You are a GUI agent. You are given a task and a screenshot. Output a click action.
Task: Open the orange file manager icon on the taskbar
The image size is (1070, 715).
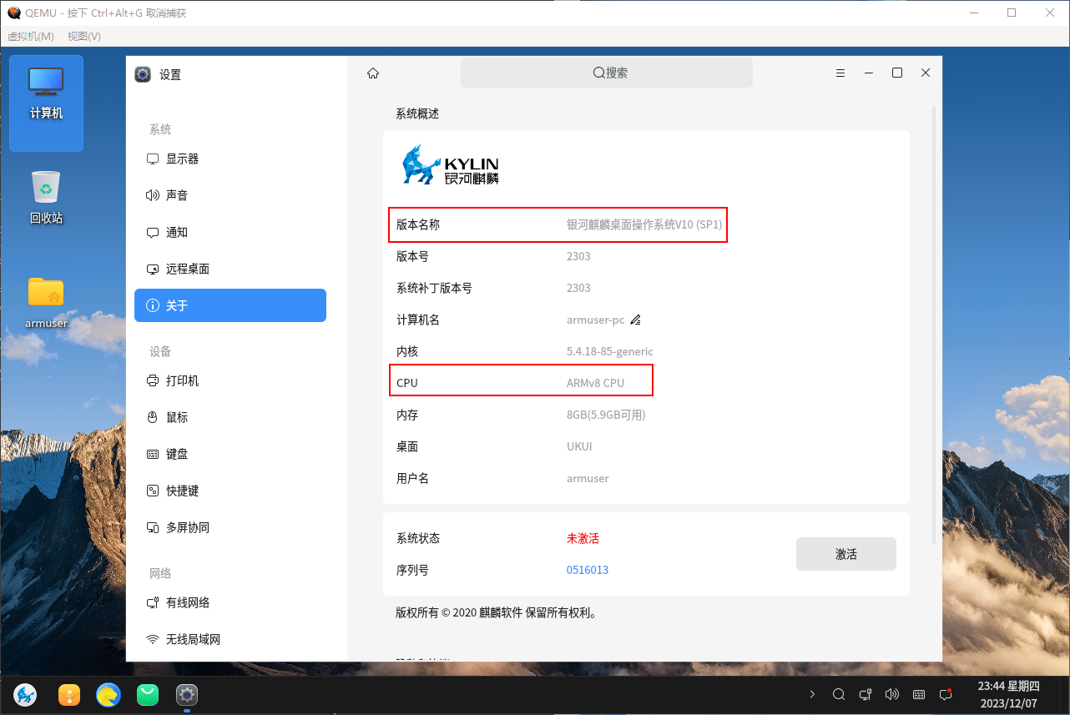tap(69, 694)
